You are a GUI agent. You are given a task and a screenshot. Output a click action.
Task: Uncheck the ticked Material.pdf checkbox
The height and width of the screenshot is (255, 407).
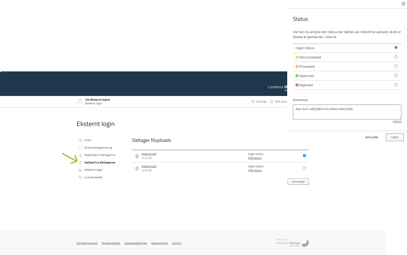point(304,156)
